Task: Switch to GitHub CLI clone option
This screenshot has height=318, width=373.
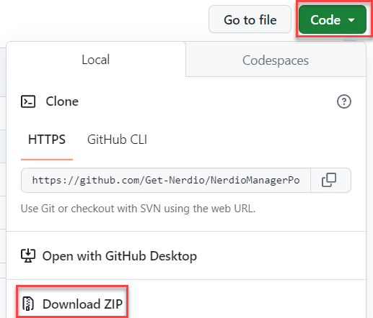Action: click(x=117, y=140)
